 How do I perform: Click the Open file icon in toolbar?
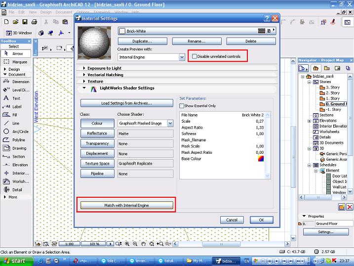pos(15,22)
